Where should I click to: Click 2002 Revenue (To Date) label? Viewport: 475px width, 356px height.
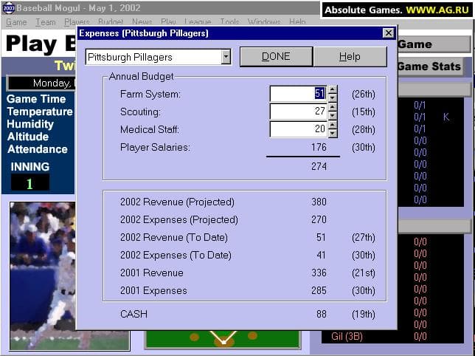point(174,237)
